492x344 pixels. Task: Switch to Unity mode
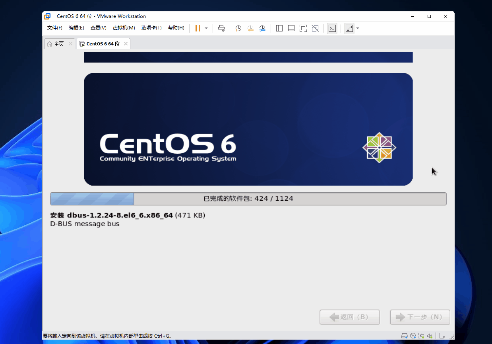tap(315, 28)
